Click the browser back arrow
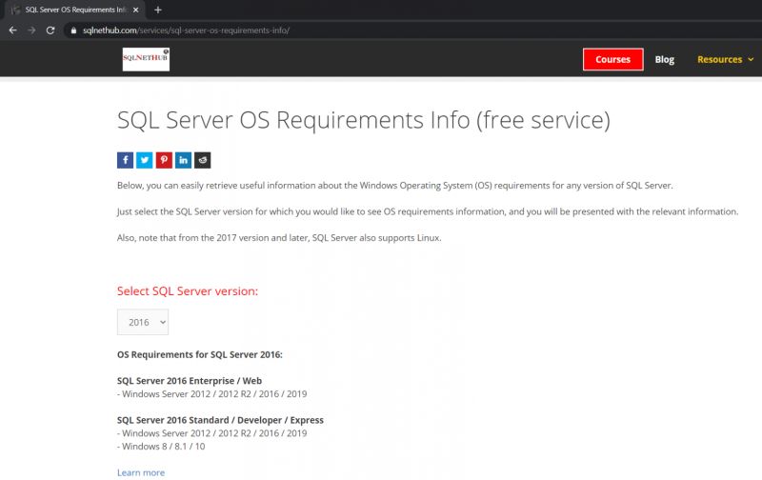The height and width of the screenshot is (480, 762). pos(13,30)
